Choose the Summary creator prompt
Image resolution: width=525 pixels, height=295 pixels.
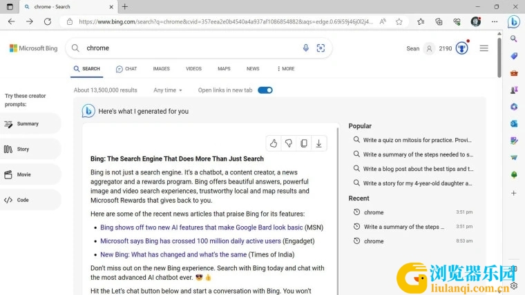click(x=30, y=123)
